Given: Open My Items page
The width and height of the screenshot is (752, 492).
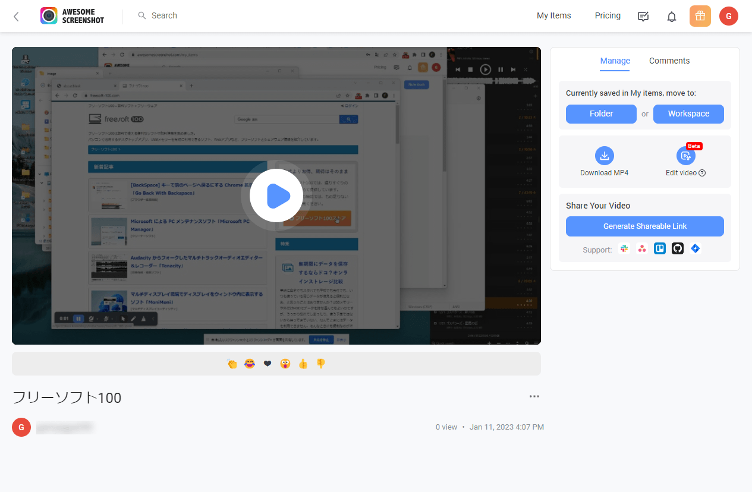Looking at the screenshot, I should [x=553, y=15].
